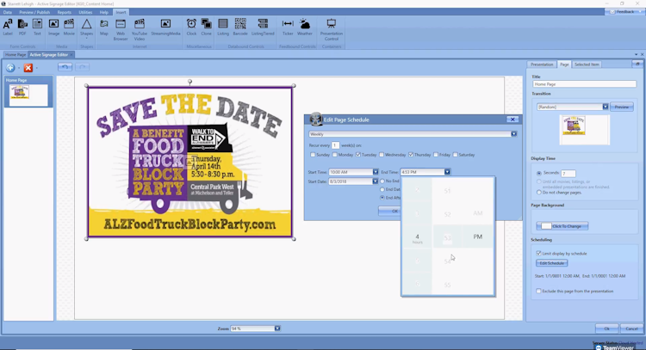Insert a Map control
646x350 pixels.
[104, 28]
